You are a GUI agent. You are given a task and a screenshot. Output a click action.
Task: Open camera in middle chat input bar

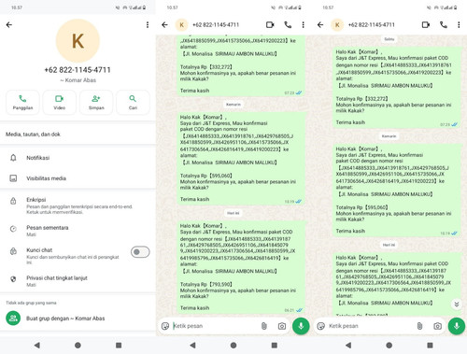[x=282, y=326]
